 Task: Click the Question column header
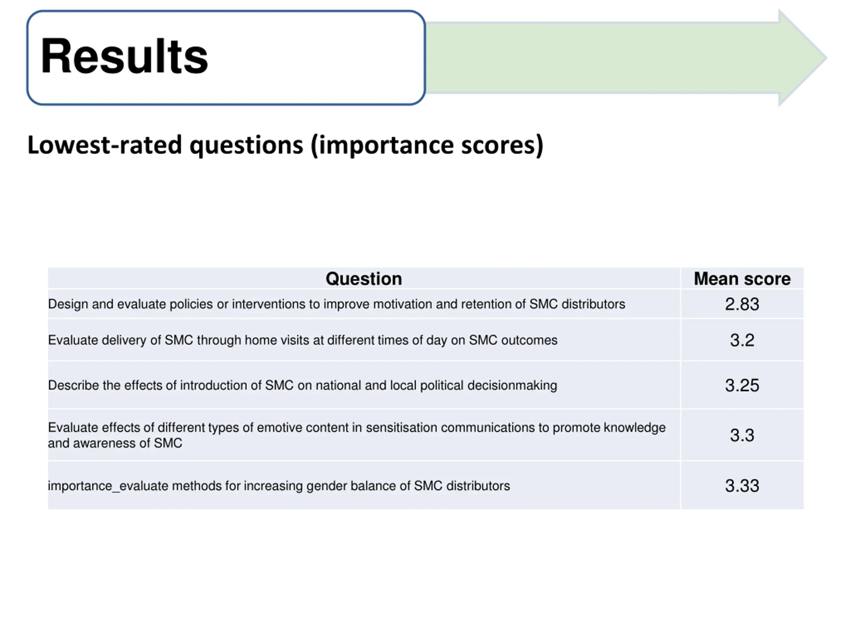click(x=364, y=278)
